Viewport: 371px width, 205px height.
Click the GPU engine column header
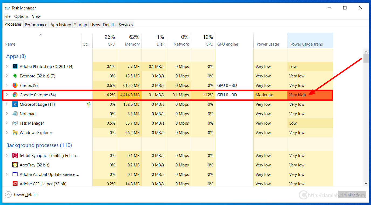[x=234, y=41]
